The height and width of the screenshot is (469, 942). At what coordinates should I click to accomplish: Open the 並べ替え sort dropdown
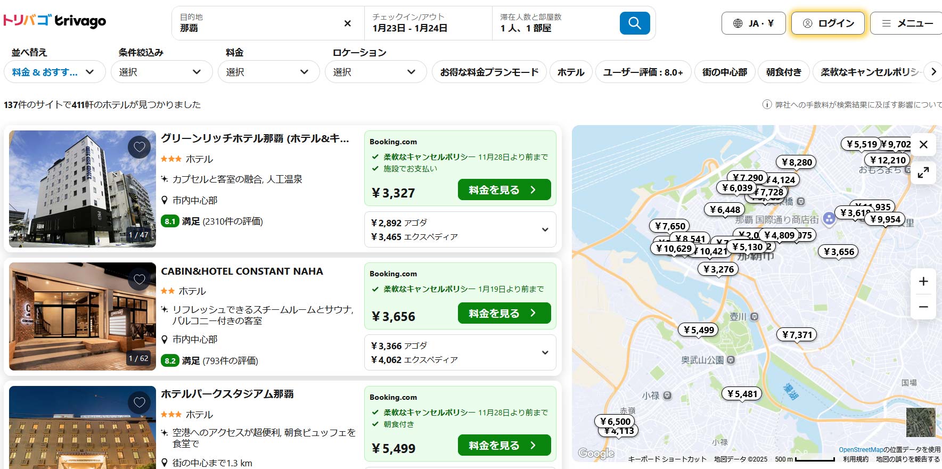54,72
